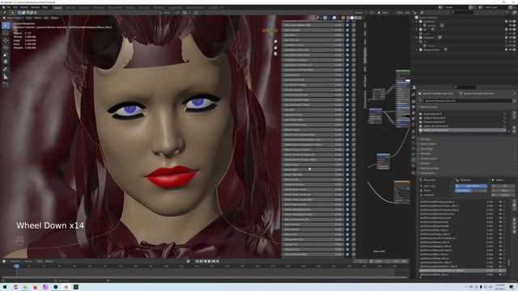Image resolution: width=518 pixels, height=291 pixels.
Task: Click the timeline current frame number field
Action: coord(361,261)
